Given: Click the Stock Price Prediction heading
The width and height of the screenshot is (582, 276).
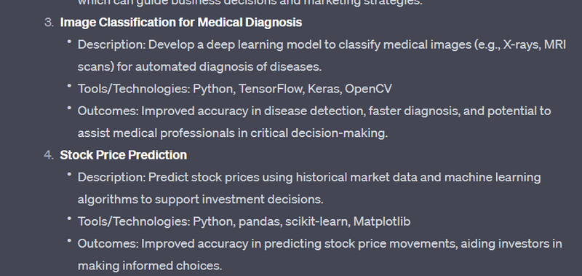Looking at the screenshot, I should click(123, 155).
